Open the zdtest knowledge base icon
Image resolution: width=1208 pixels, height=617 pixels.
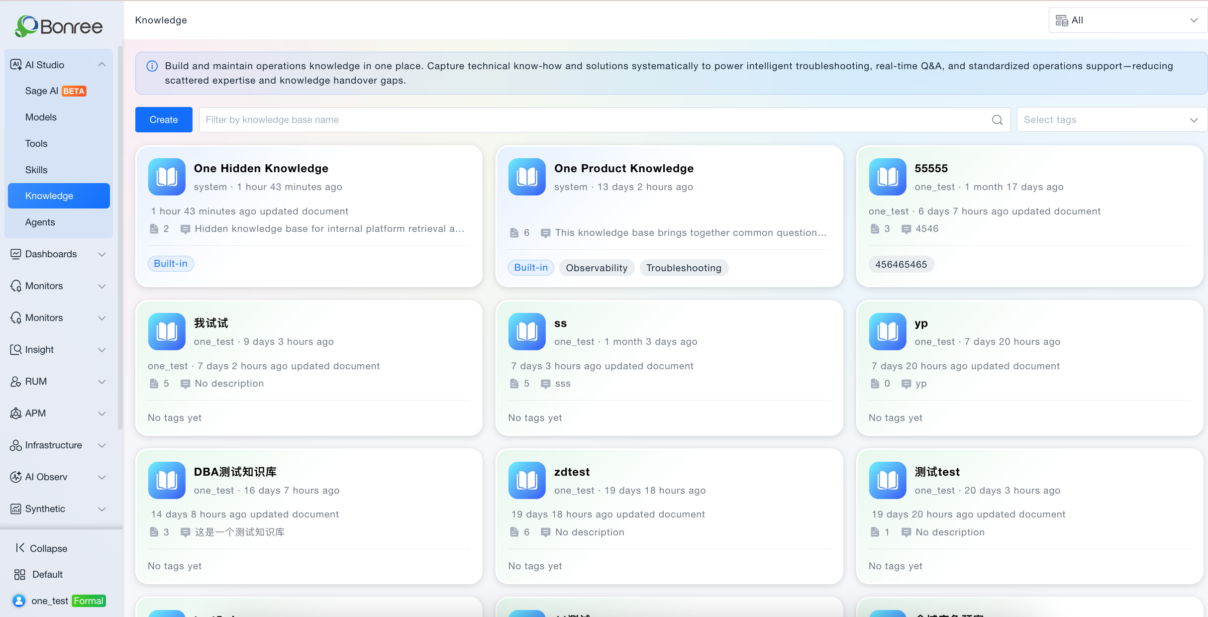tap(527, 480)
